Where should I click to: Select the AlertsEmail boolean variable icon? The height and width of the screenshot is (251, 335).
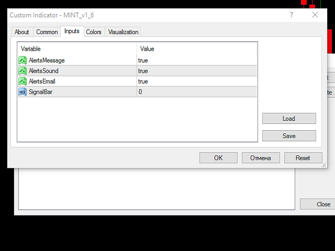[x=23, y=82]
